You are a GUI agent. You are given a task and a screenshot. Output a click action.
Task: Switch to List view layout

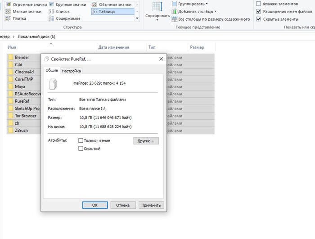click(x=63, y=11)
